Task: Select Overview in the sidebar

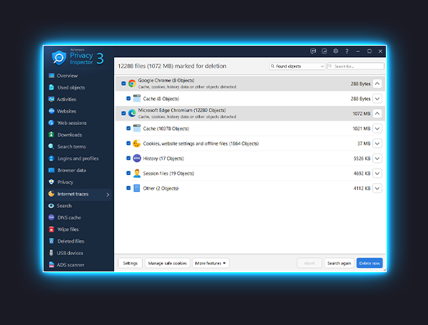Action: click(x=67, y=76)
